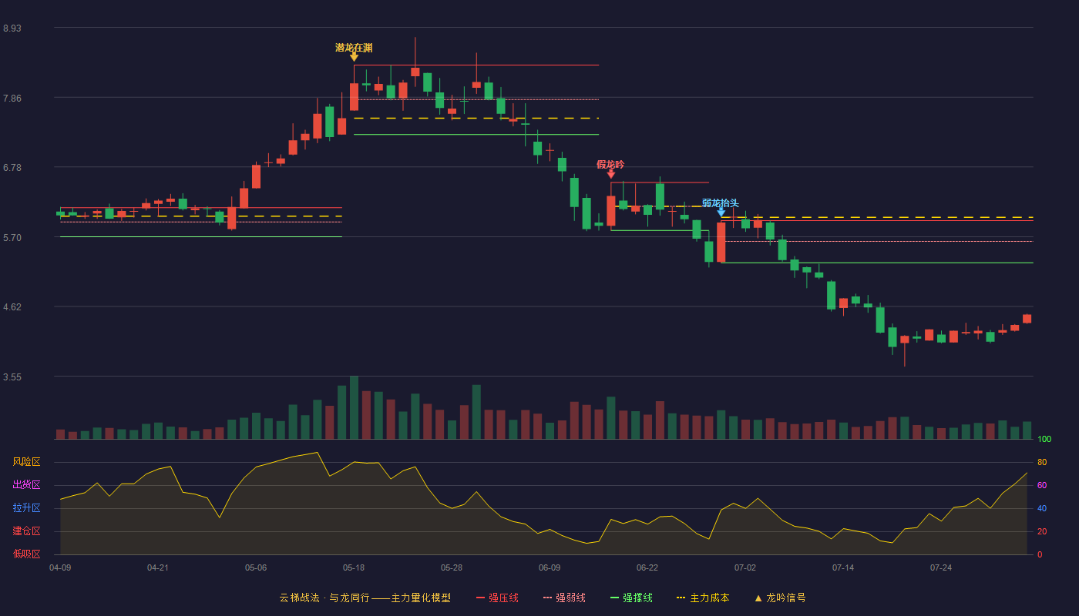
Task: Click the 07-02 date axis label
Action: [x=745, y=567]
